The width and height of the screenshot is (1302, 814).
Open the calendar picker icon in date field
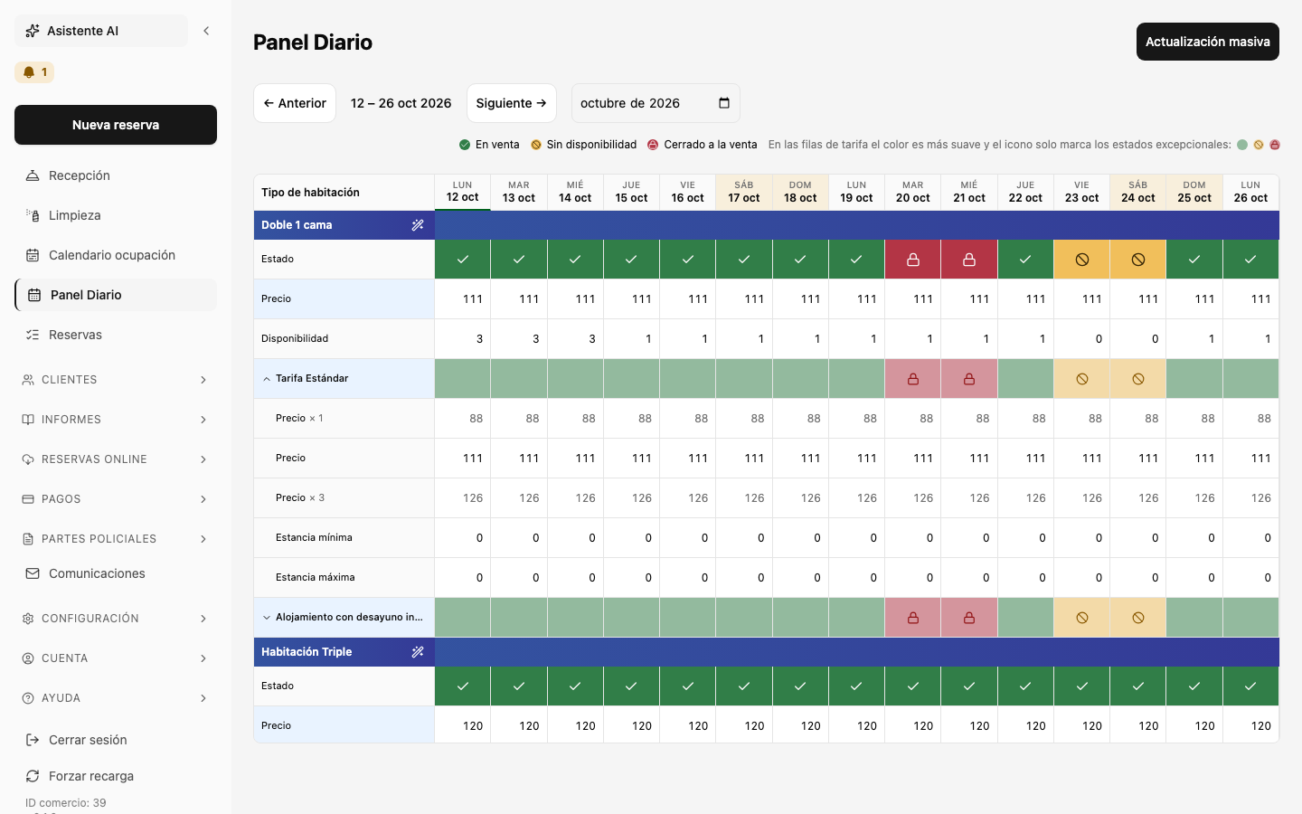tap(724, 103)
